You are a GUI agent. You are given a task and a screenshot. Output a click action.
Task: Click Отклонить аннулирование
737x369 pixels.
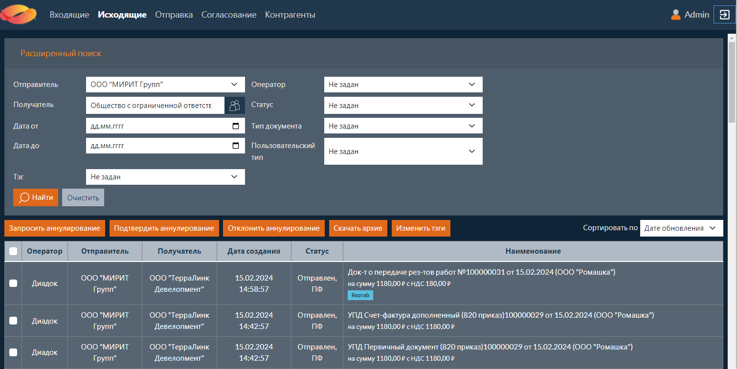274,228
